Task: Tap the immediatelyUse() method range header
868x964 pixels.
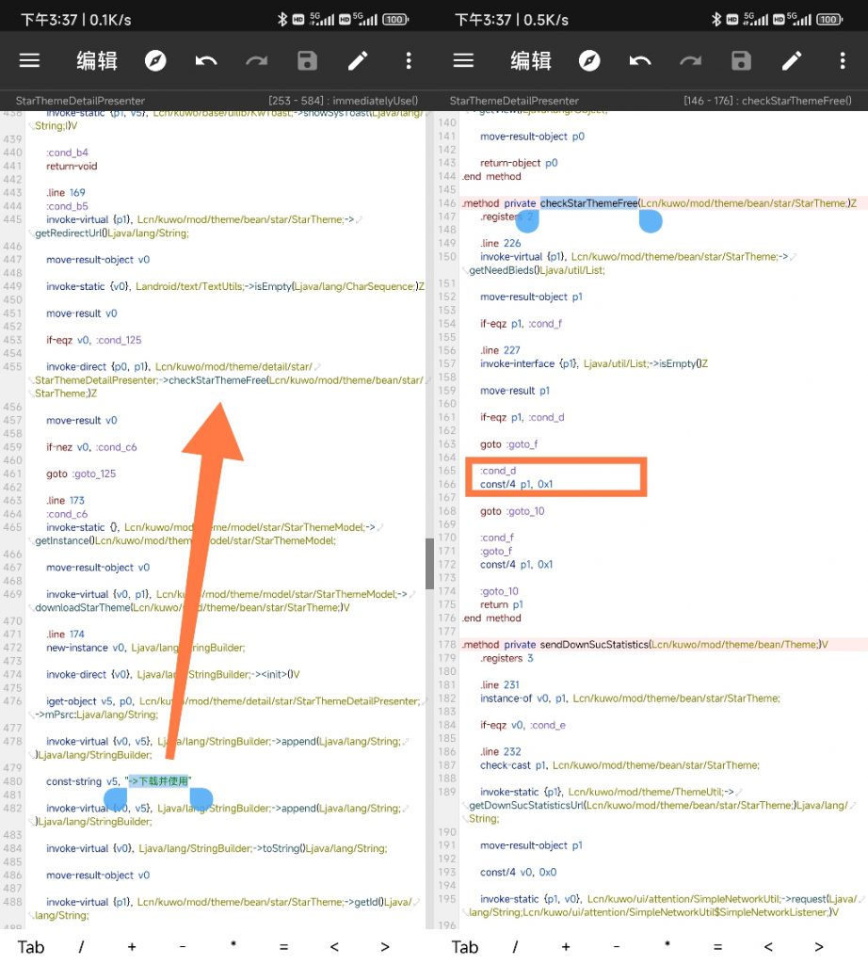Action: click(343, 101)
